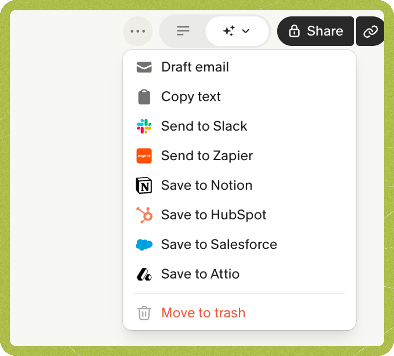Select Save to HubSpot entry
Screen dimensions: 394x356
pyautogui.click(x=239, y=215)
